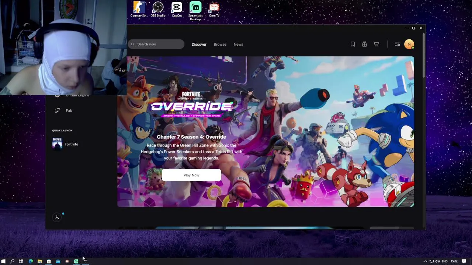Image resolution: width=472 pixels, height=265 pixels.
Task: Open Microsoft Store from the taskbar
Action: [x=49, y=261]
